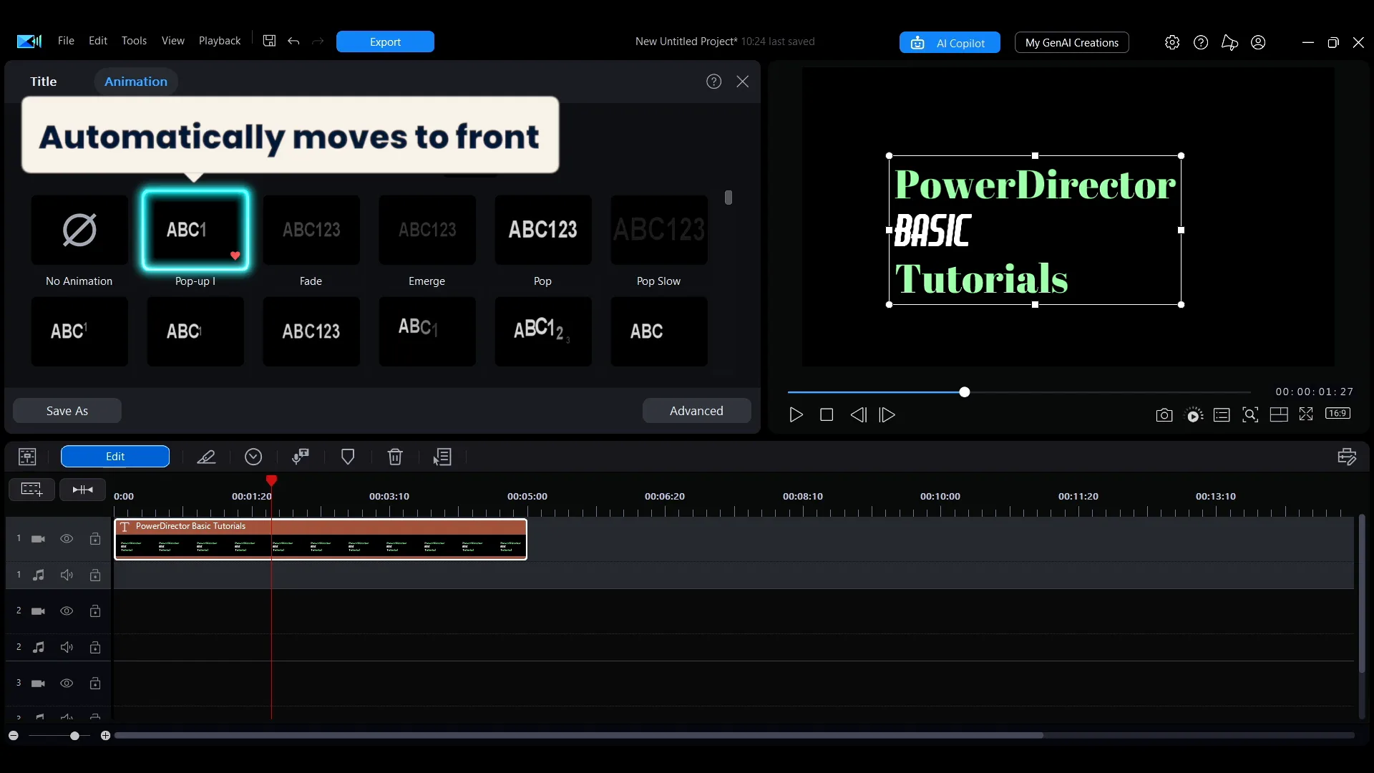This screenshot has height=773, width=1374.
Task: Step forward to the next frame
Action: coord(887,415)
